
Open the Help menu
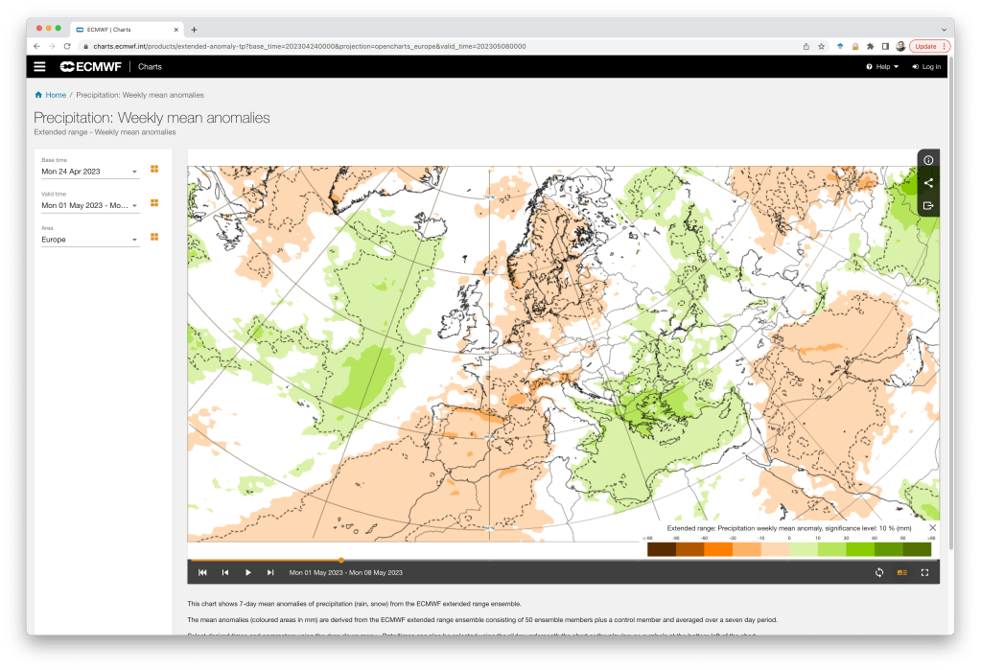(882, 67)
